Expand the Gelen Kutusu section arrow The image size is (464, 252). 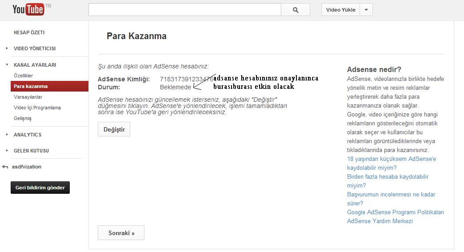pyautogui.click(x=7, y=151)
